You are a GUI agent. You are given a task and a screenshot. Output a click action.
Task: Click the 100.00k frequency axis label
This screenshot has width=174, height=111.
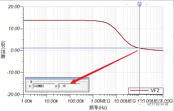(76, 101)
